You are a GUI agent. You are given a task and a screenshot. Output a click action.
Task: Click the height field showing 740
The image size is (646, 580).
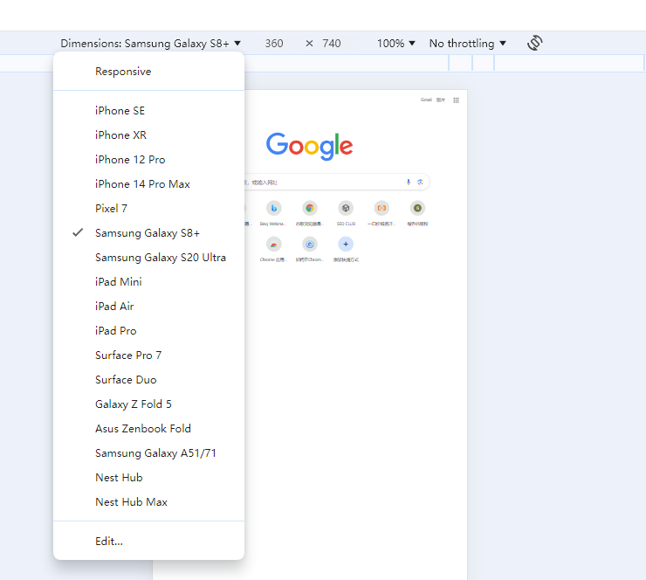332,44
